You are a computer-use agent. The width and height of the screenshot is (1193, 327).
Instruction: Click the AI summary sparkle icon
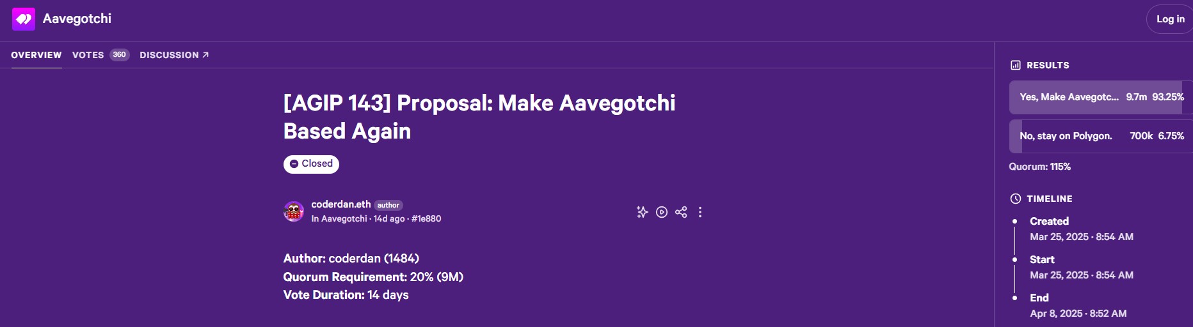click(642, 212)
